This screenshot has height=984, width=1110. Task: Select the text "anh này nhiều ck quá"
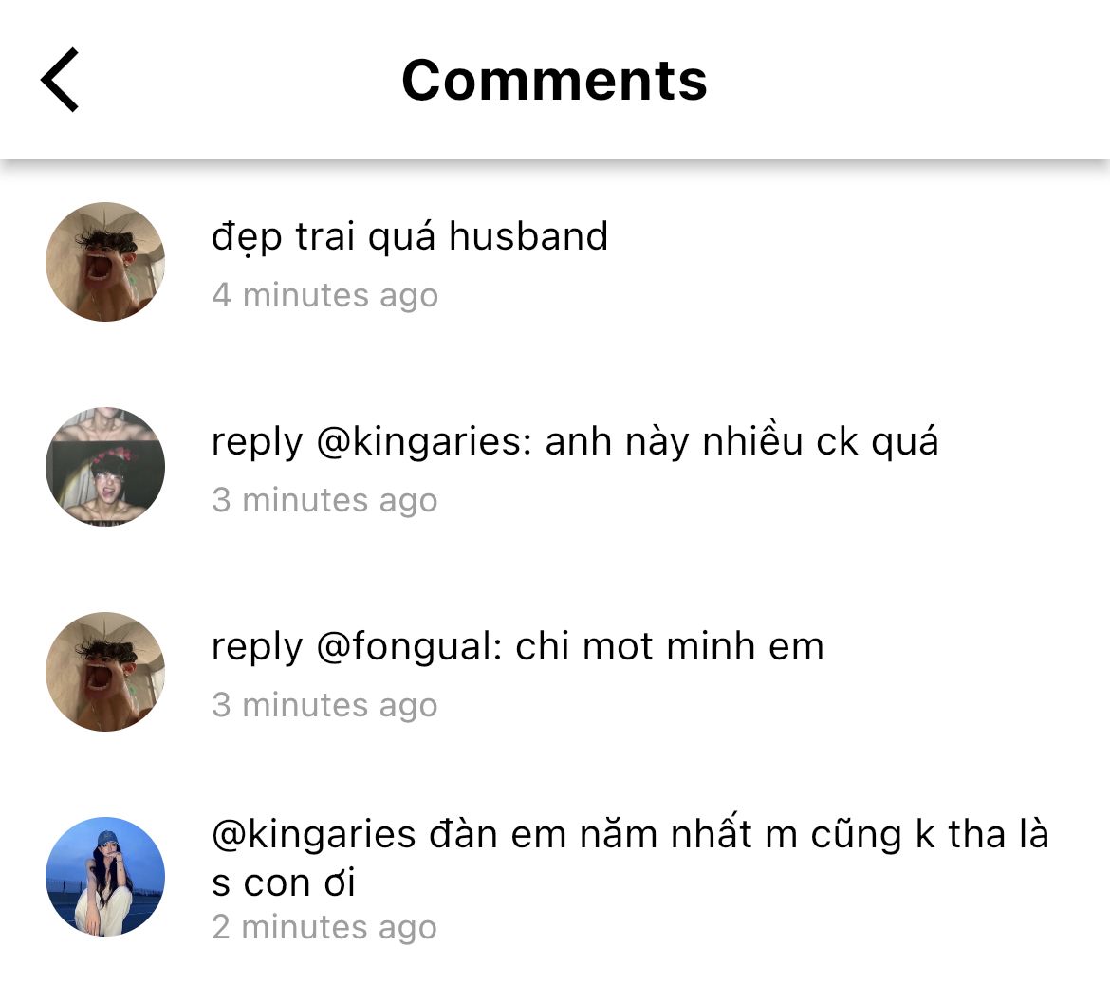coord(741,442)
